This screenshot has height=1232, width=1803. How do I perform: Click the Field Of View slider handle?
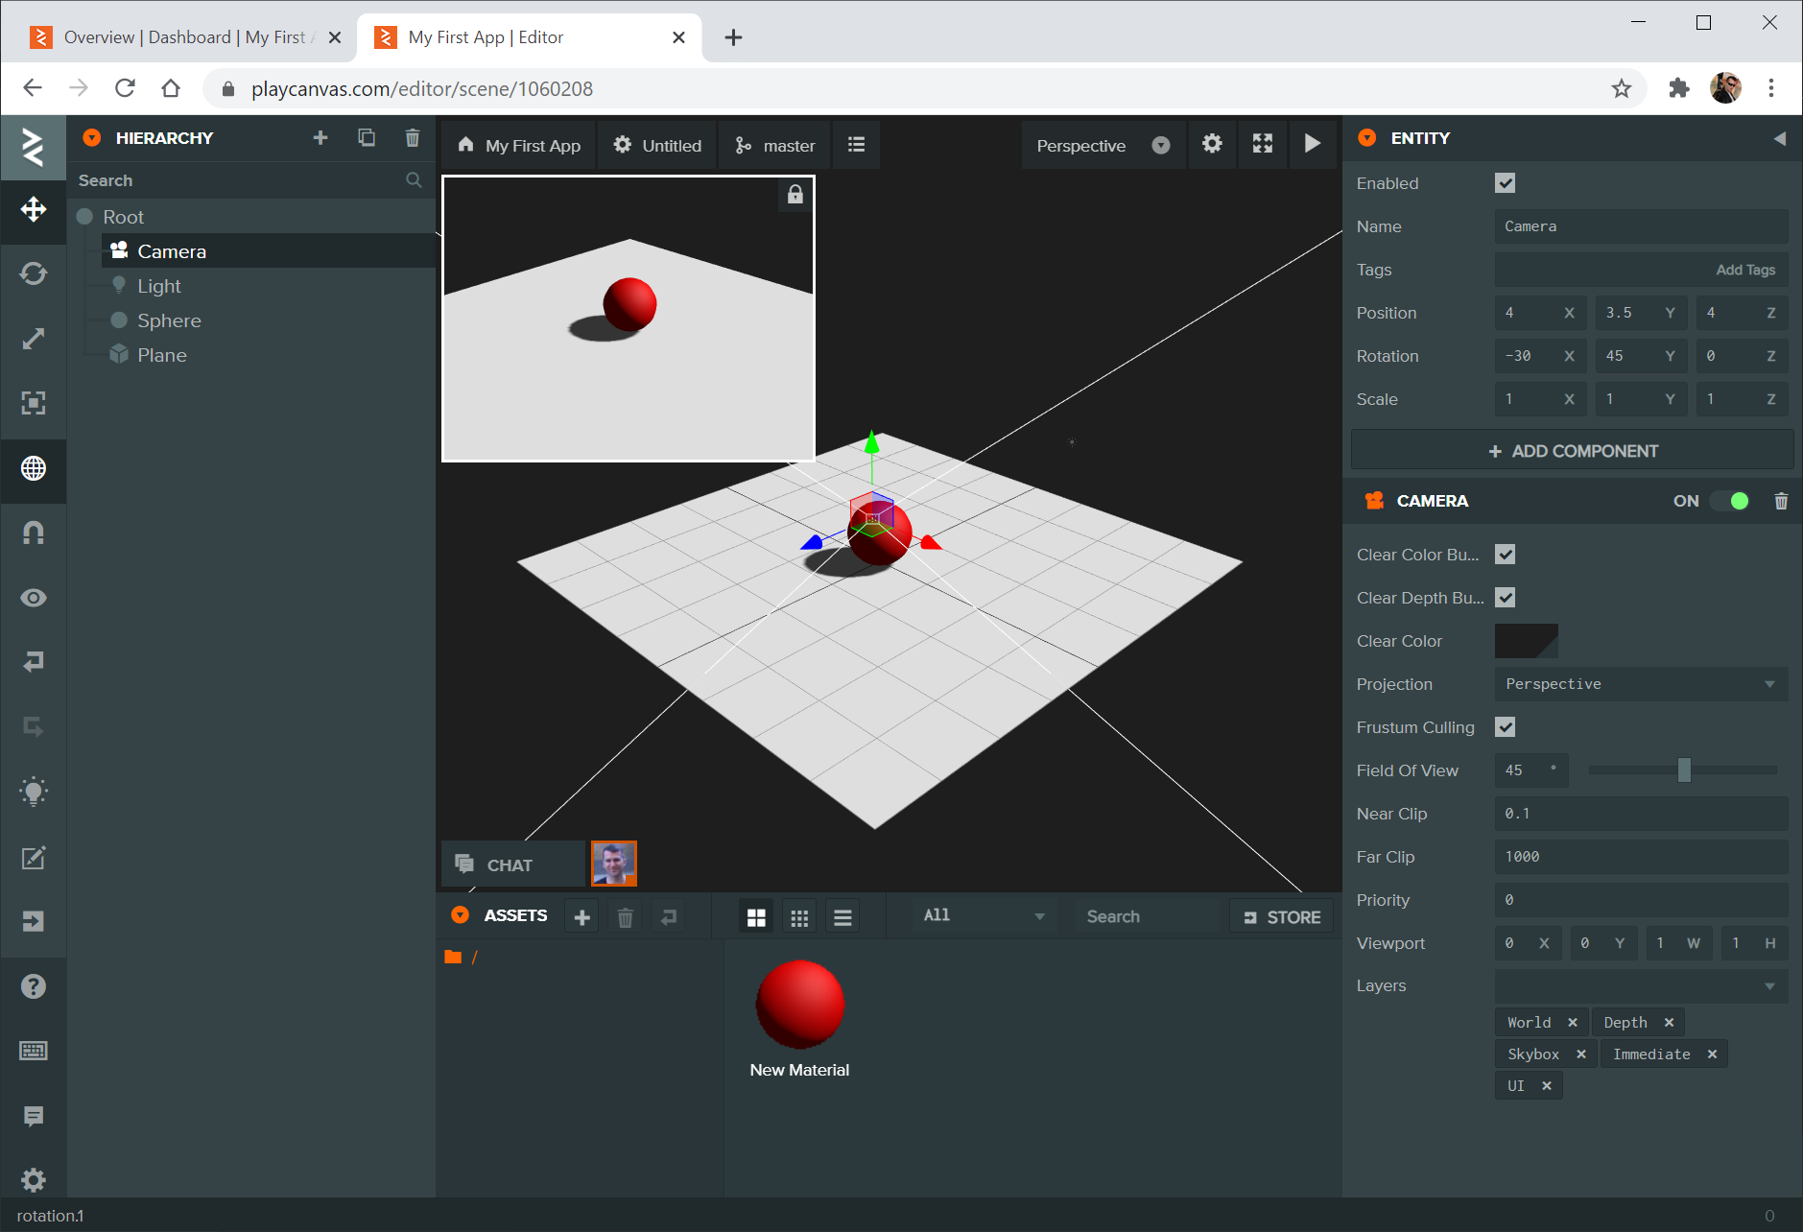(x=1684, y=770)
